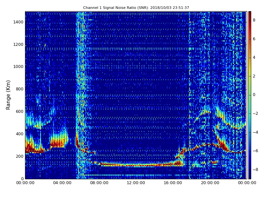
Task: Click the 1000 tick label on the range axis
Action: click(x=18, y=67)
